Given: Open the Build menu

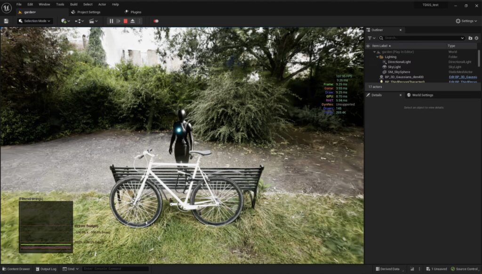Looking at the screenshot, I should tap(73, 4).
